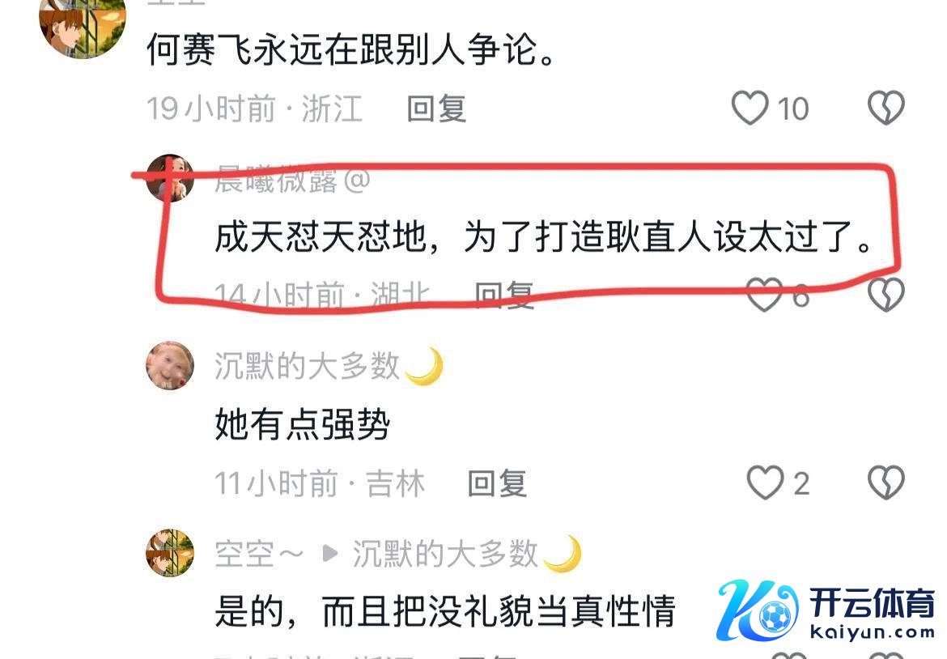Reply to the comment from 吉林
Viewport: 947px width, 659px height.
pyautogui.click(x=497, y=484)
